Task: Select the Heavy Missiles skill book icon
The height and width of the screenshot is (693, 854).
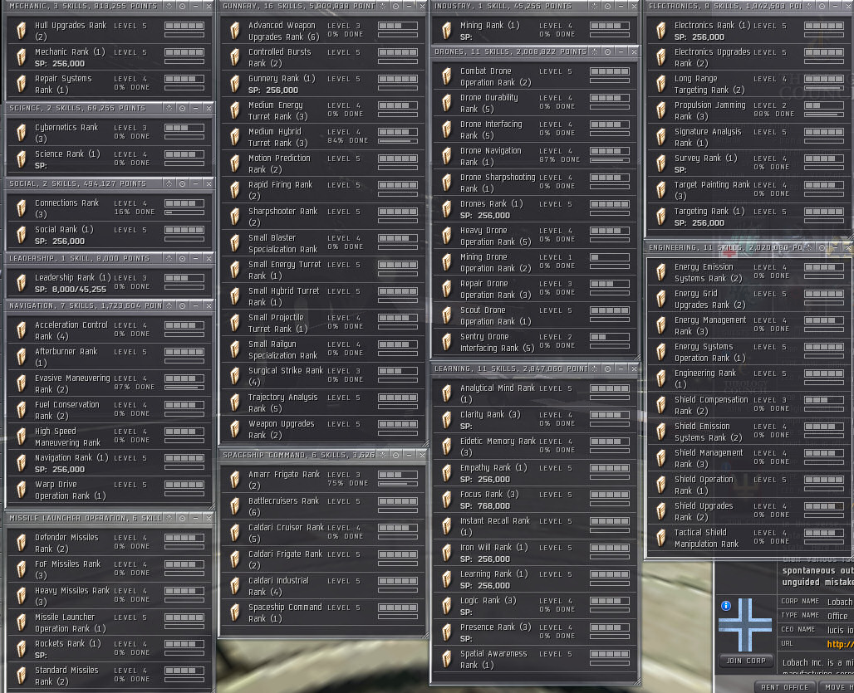Action: (22, 596)
